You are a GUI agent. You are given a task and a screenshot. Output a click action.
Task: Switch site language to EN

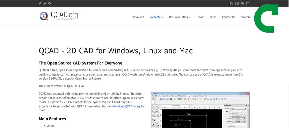(231, 4)
